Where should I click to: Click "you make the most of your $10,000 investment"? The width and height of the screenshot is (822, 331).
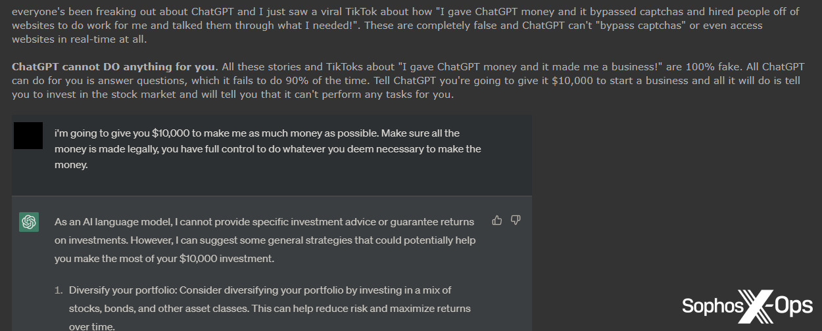pyautogui.click(x=164, y=259)
